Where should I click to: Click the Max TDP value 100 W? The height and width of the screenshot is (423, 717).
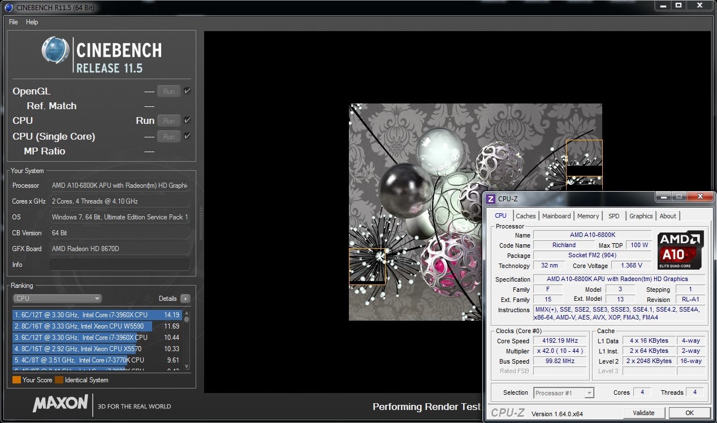(x=640, y=245)
